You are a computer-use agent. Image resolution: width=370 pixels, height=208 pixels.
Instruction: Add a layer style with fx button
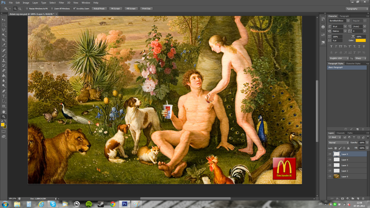(x=337, y=199)
